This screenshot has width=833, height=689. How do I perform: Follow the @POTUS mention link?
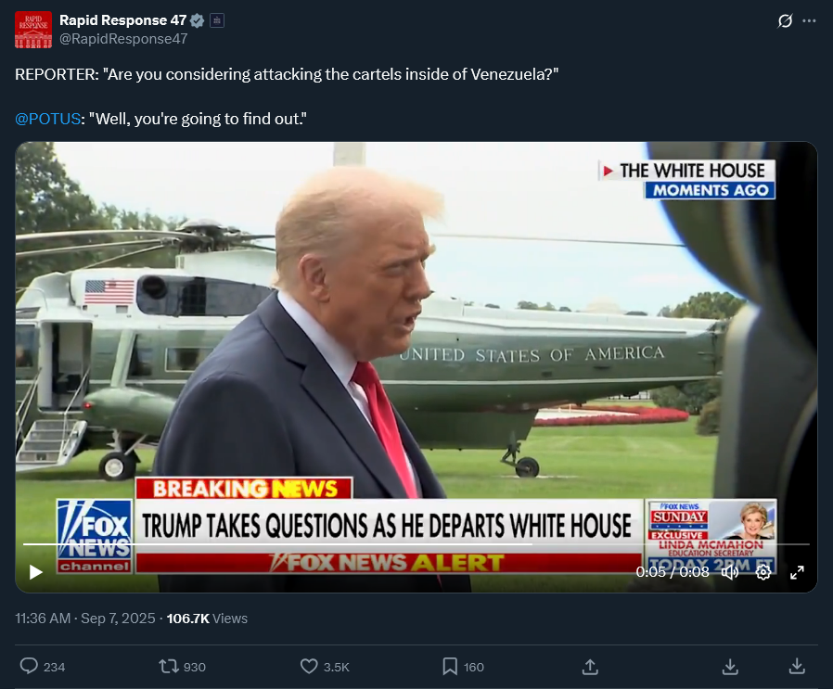(x=47, y=120)
